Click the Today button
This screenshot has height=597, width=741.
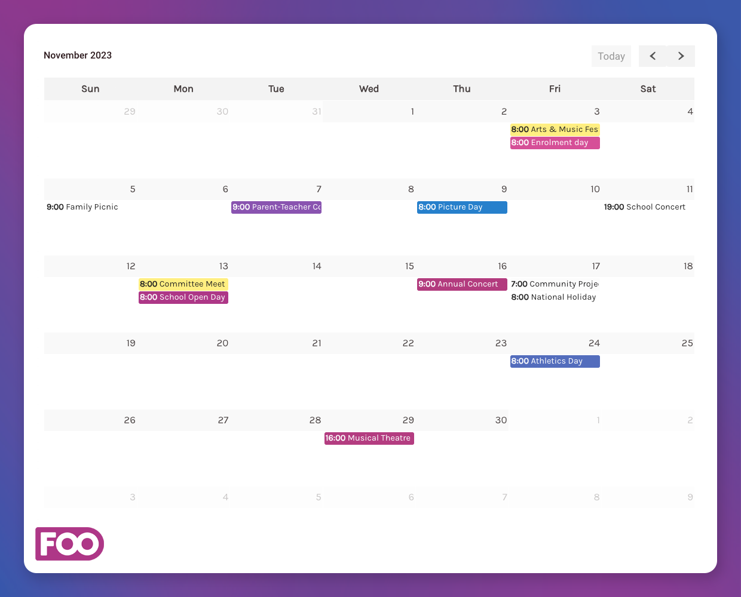tap(611, 56)
